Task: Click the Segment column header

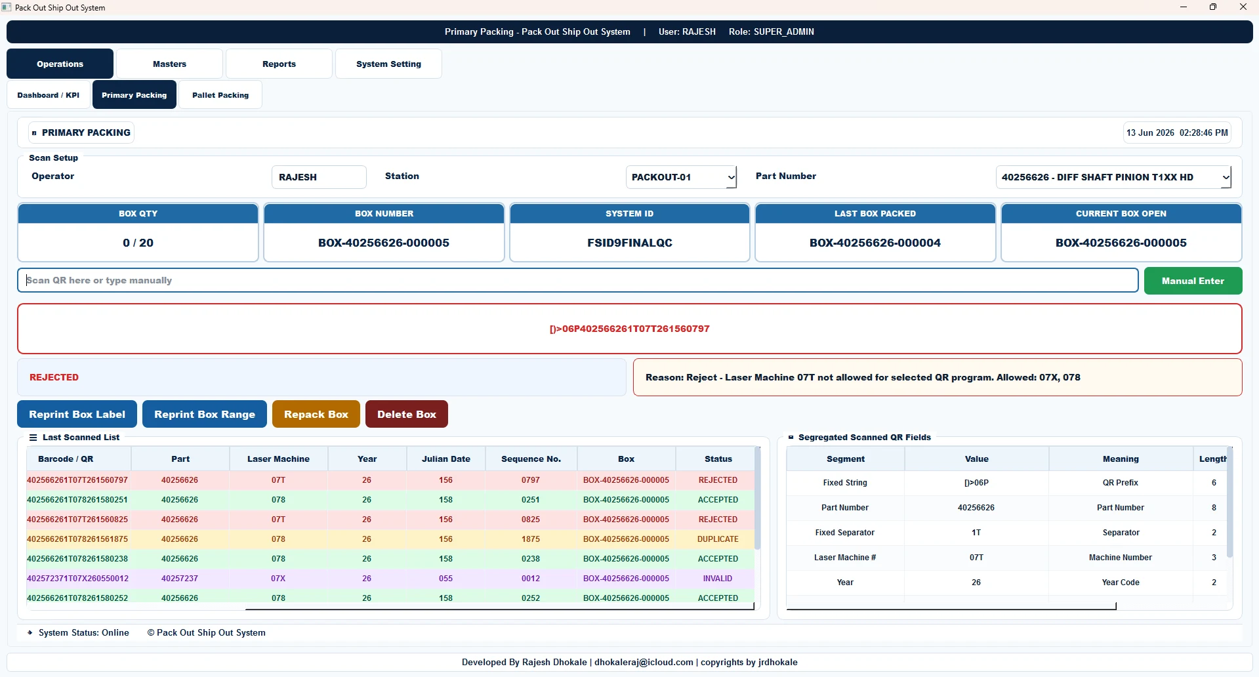Action: [x=846, y=459]
